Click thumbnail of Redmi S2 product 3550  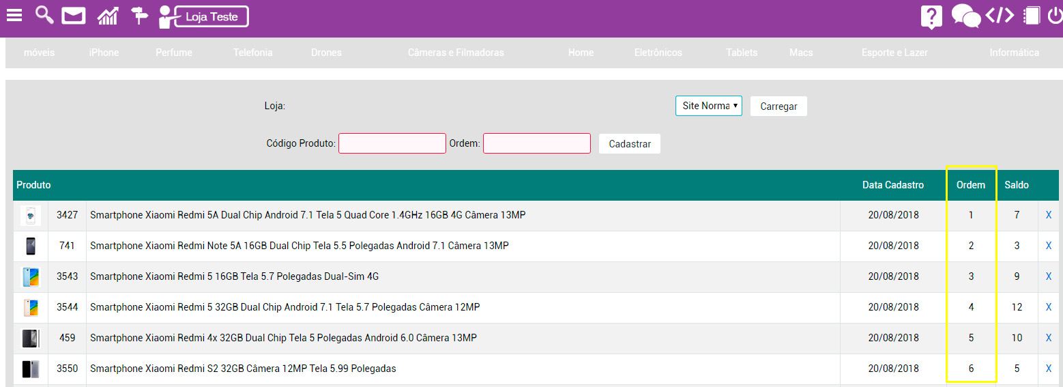click(x=31, y=369)
